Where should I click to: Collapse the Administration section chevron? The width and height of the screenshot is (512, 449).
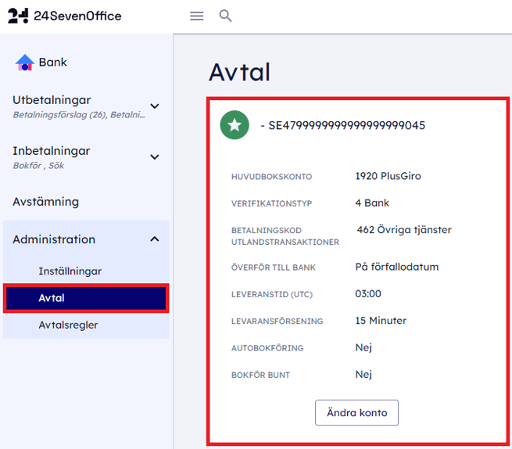[x=155, y=239]
